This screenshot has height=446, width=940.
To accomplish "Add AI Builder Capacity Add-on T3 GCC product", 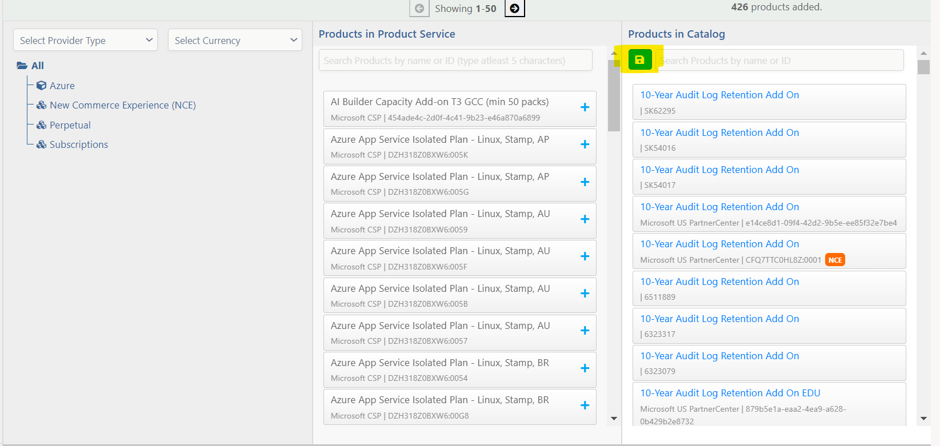I will coord(585,107).
